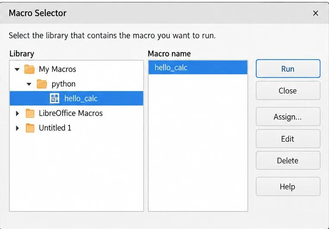Close the Macro Selector dialog with X

click(315, 13)
